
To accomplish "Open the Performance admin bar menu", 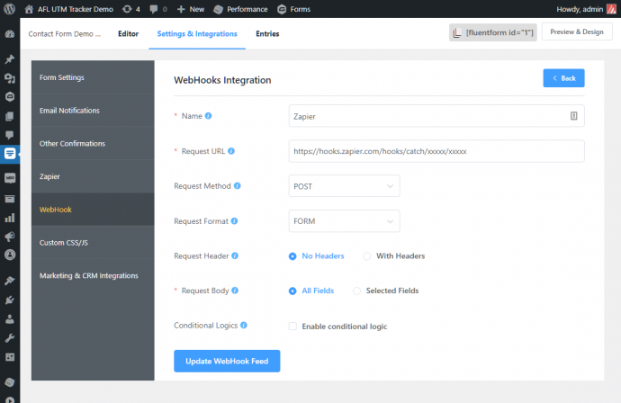I will pyautogui.click(x=240, y=9).
